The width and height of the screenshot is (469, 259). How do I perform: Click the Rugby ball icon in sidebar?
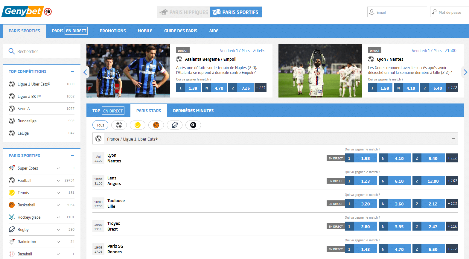(x=12, y=229)
